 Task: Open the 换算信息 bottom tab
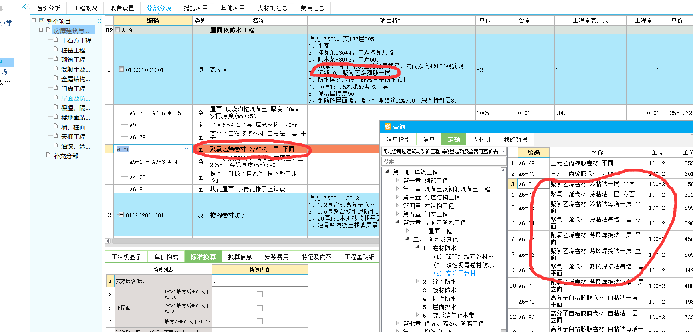coord(240,257)
